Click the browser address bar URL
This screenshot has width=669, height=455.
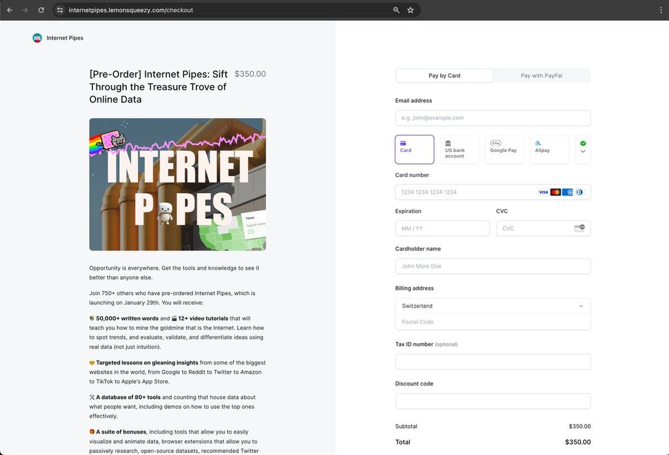[x=131, y=10]
